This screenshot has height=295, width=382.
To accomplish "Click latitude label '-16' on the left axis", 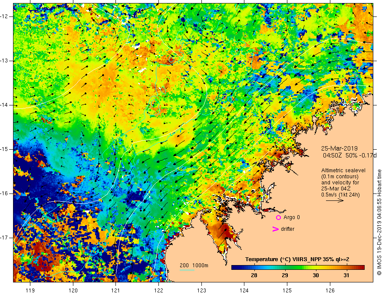I will click(4, 193).
